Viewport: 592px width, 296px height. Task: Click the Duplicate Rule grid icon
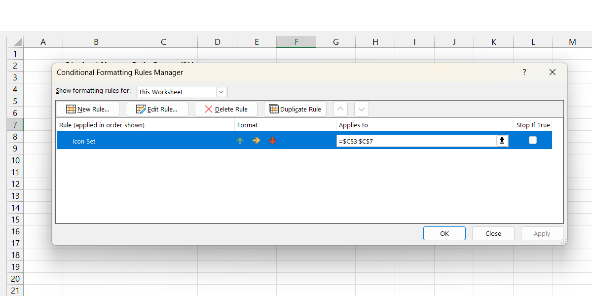(x=274, y=109)
